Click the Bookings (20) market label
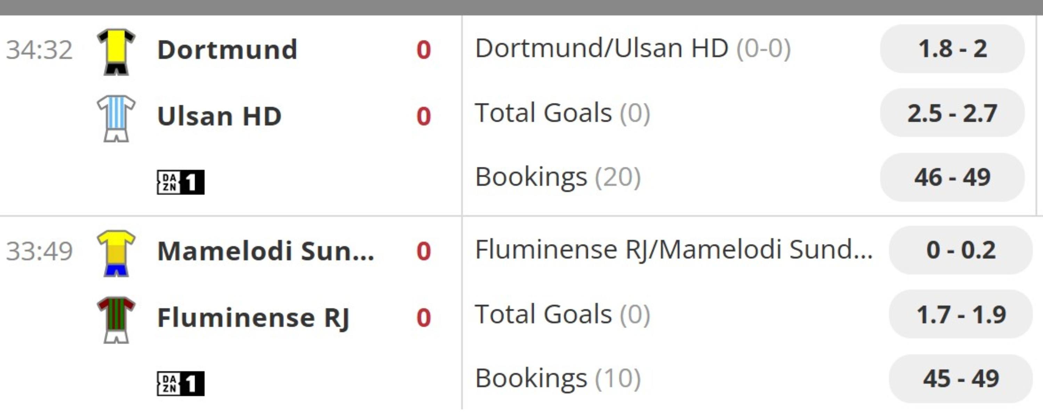Image resolution: width=1043 pixels, height=417 pixels. tap(558, 177)
